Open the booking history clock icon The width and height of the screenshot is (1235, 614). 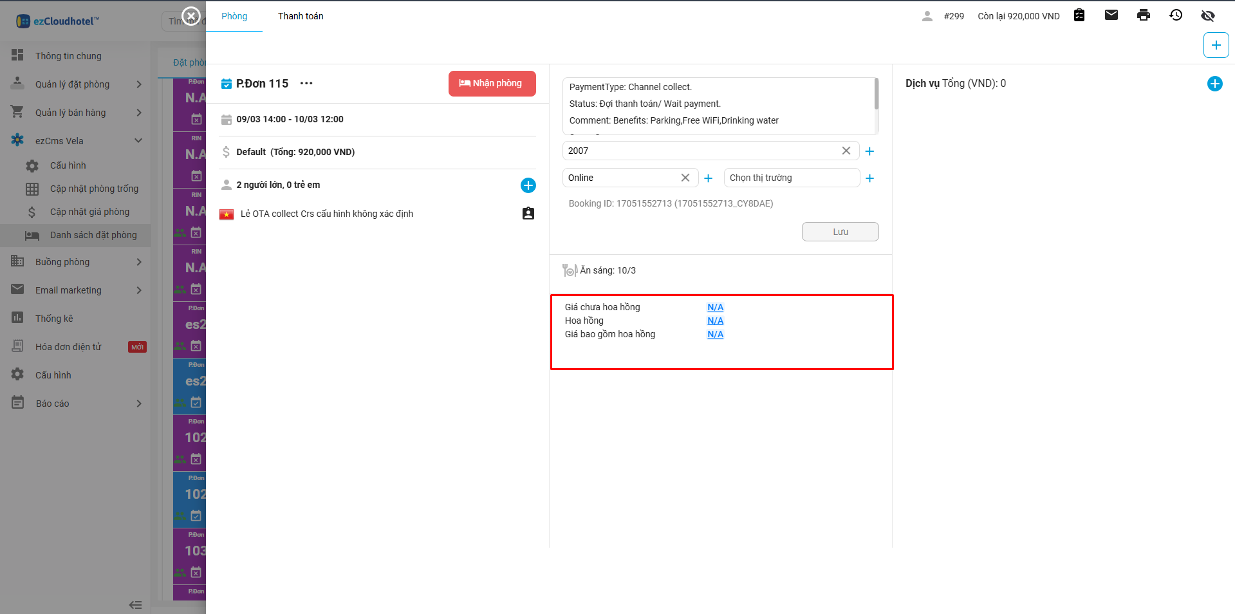(1175, 15)
